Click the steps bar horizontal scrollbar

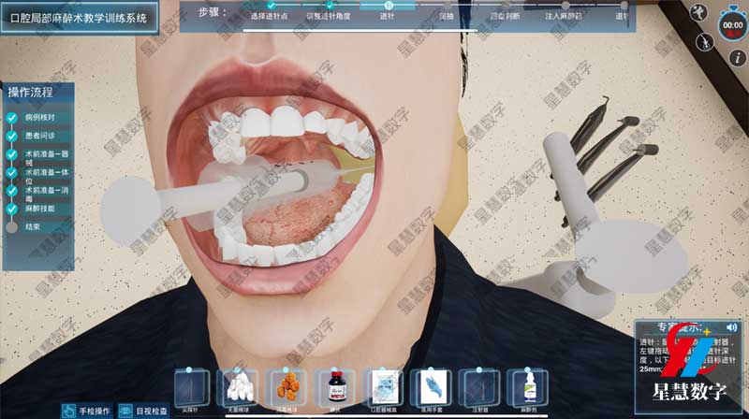(360, 31)
